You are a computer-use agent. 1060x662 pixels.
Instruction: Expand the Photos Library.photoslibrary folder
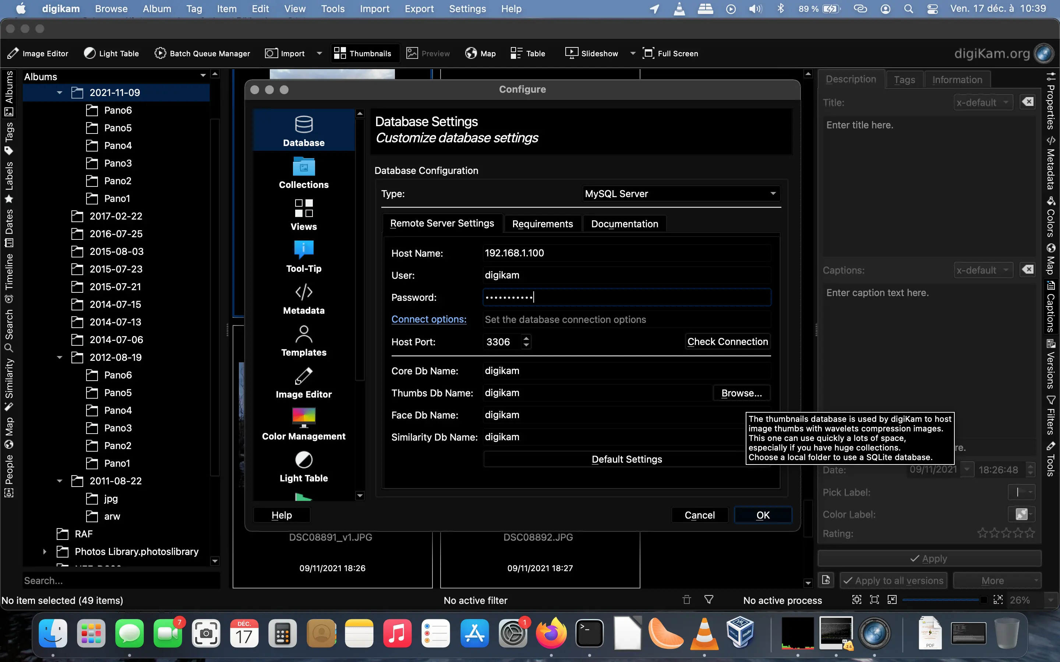click(x=45, y=551)
